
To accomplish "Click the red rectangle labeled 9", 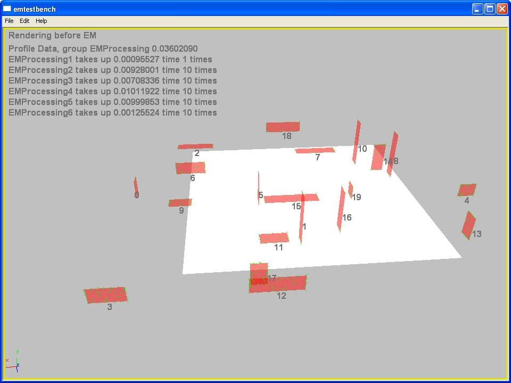I will pos(180,202).
